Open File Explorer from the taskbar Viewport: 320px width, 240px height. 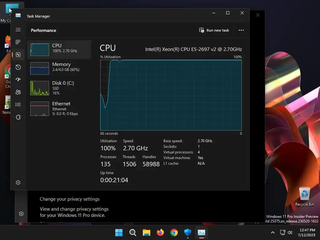click(x=146, y=232)
